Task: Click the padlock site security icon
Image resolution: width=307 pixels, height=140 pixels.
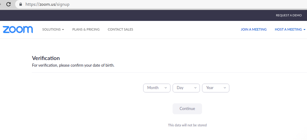Action: 21,4
